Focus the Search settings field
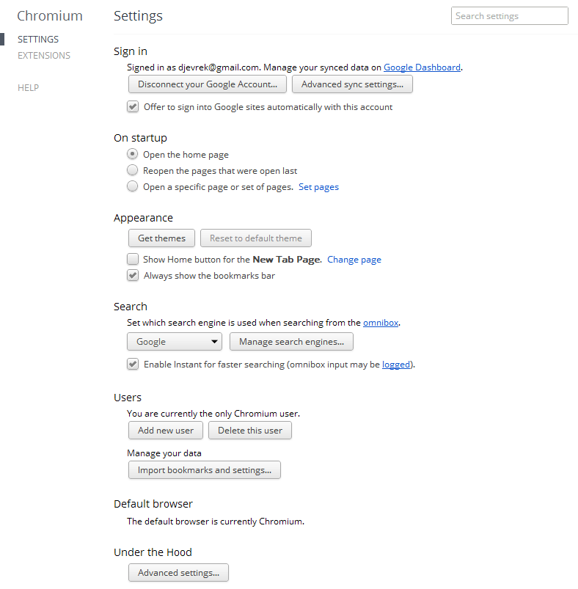Image resolution: width=578 pixels, height=589 pixels. click(x=509, y=16)
